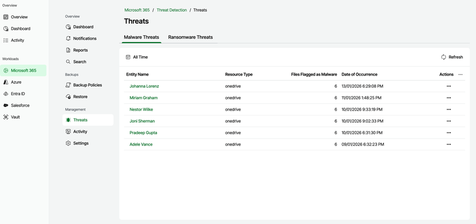Viewport: 476px width, 224px height.
Task: Click the Refresh button label
Action: click(x=456, y=57)
